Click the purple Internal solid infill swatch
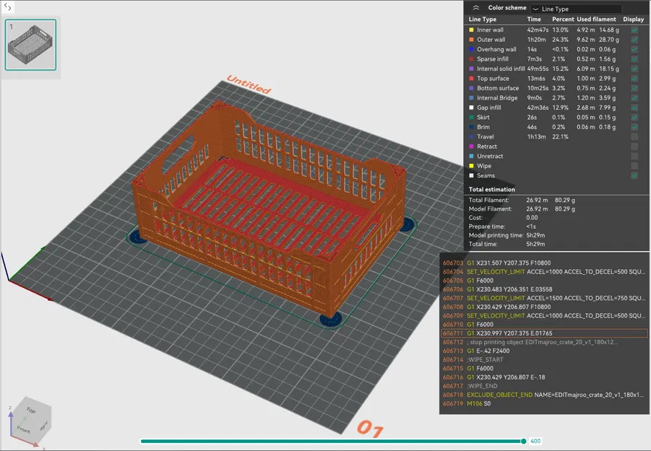 (470, 69)
